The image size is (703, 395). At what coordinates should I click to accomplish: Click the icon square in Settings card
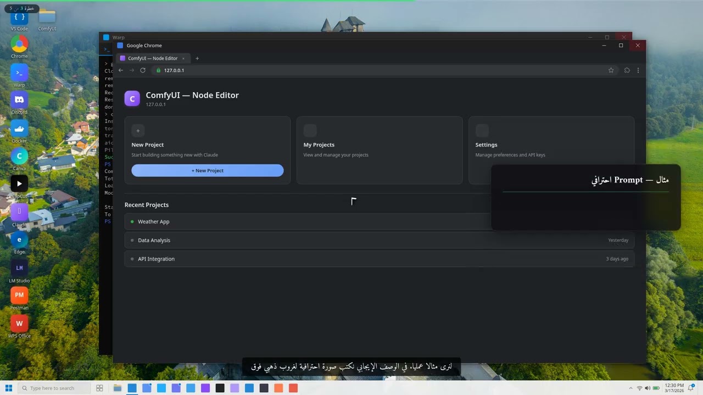coord(482,131)
